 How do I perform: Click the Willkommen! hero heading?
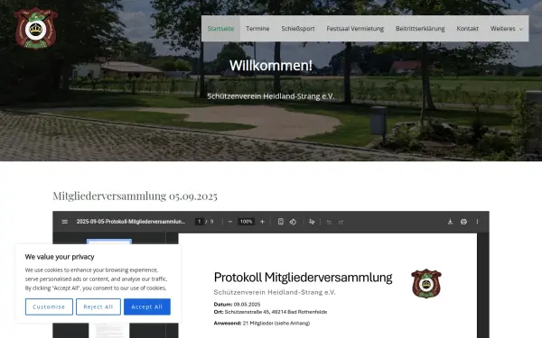pyautogui.click(x=271, y=66)
